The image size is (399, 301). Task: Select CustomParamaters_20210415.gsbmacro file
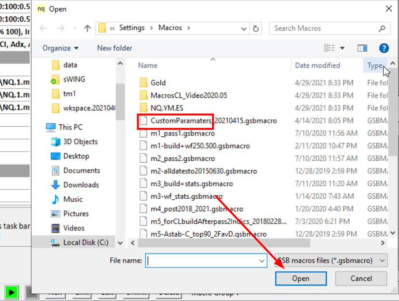pos(213,120)
